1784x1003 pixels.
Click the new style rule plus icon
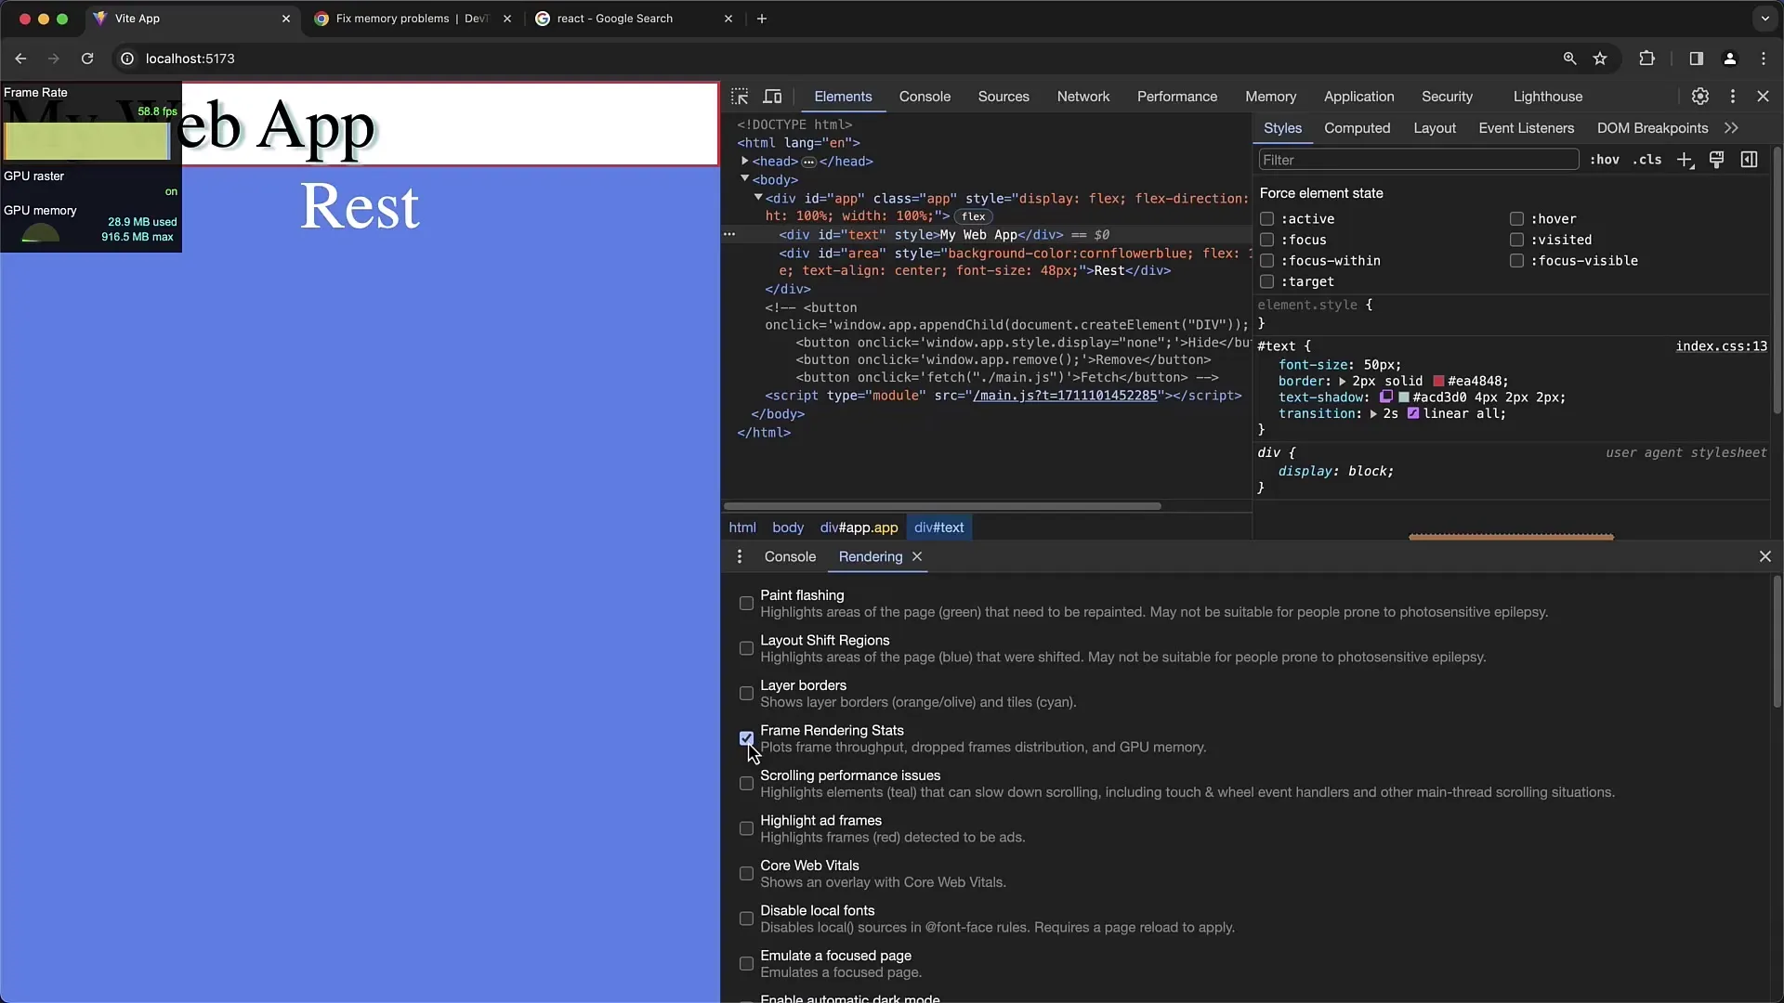(1685, 160)
